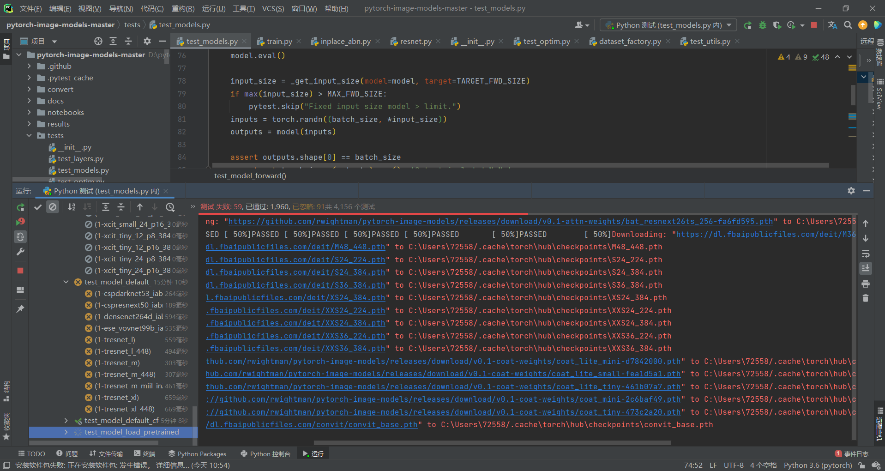Click the orange update icon in top toolbar
This screenshot has width=885, height=471.
coord(863,25)
